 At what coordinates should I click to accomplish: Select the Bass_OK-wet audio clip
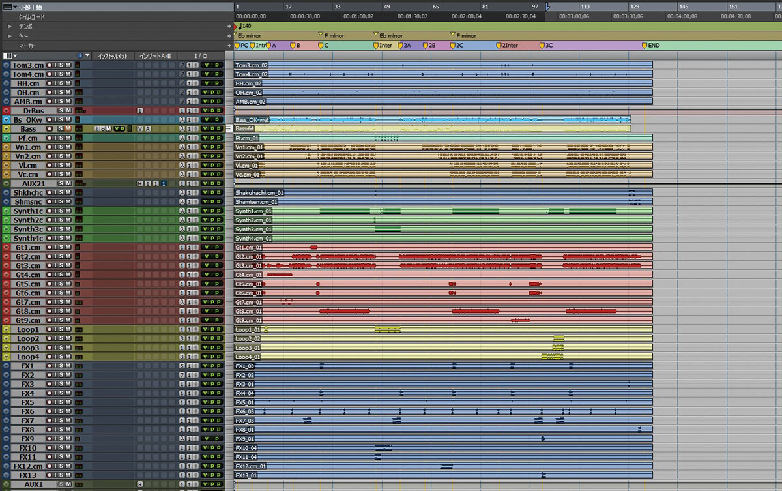click(x=433, y=120)
